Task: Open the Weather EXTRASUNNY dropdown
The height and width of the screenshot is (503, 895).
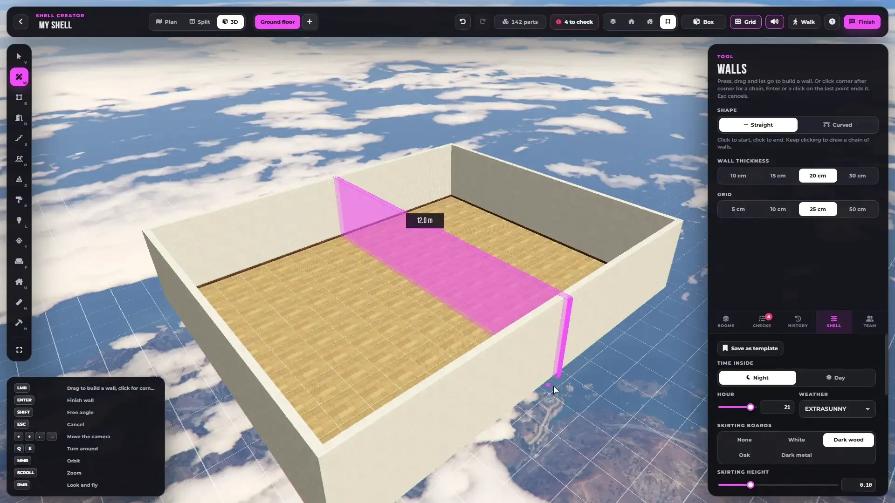Action: click(837, 409)
